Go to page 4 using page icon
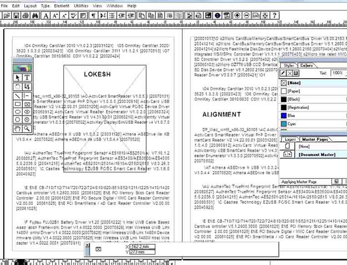The width and height of the screenshot is (347, 265). point(31,263)
